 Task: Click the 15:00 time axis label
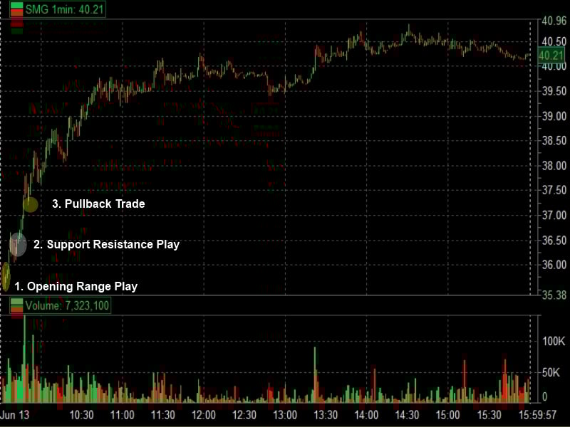tap(448, 415)
